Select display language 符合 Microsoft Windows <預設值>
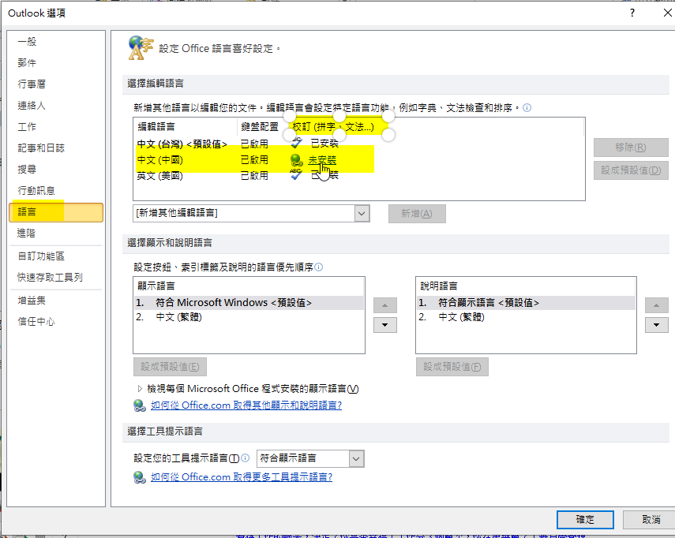Screen dimensions: 675x538 pos(249,303)
